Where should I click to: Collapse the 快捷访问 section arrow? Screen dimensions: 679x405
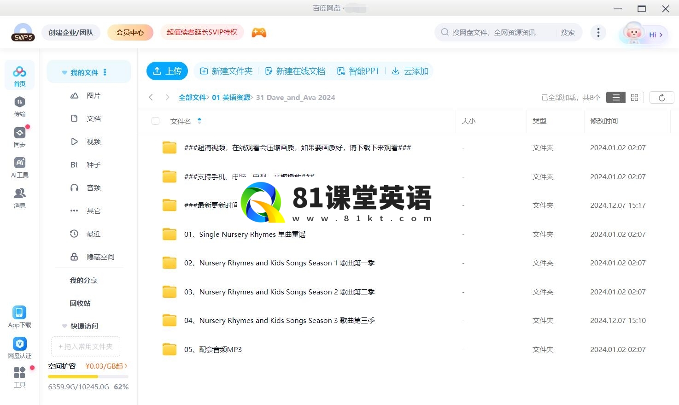(64, 326)
